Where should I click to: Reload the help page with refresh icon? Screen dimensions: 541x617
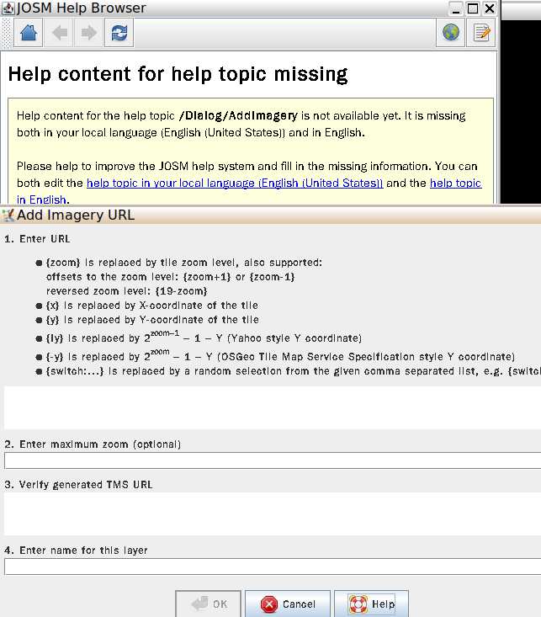pos(119,33)
